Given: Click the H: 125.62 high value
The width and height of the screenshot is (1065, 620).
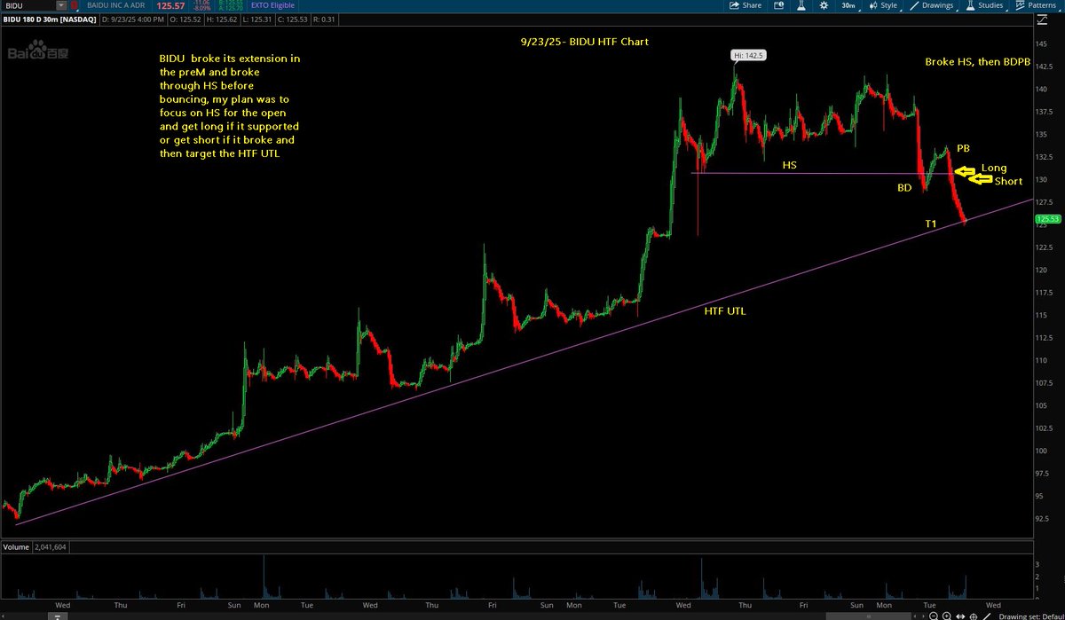Looking at the screenshot, I should coord(222,20).
